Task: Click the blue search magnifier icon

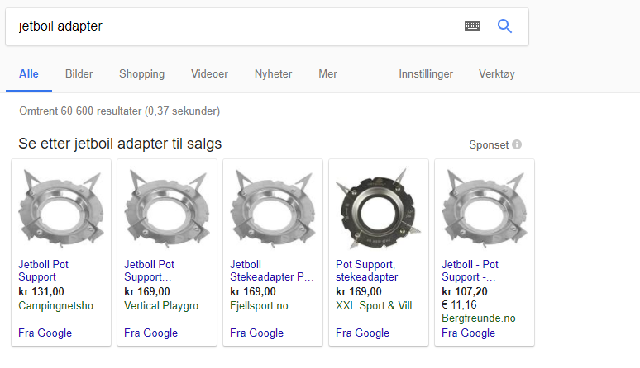Action: tap(504, 26)
